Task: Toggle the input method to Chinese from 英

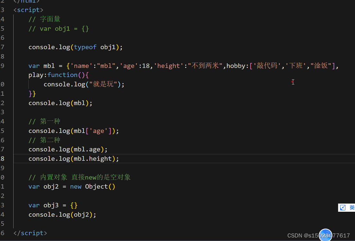Action: [351, 207]
